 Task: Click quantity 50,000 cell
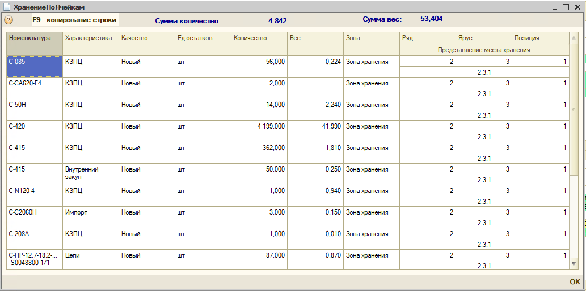(x=259, y=174)
